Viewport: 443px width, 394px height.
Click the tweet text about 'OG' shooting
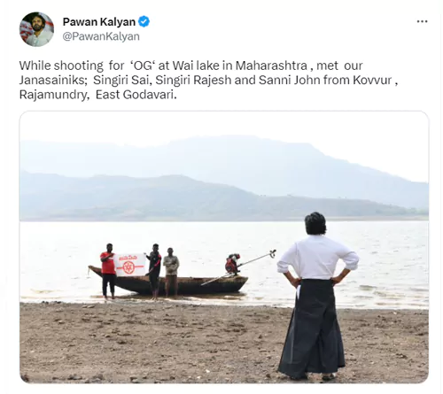pyautogui.click(x=208, y=80)
